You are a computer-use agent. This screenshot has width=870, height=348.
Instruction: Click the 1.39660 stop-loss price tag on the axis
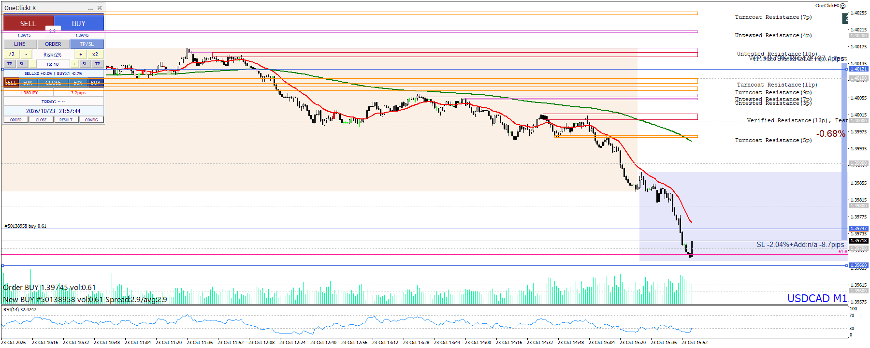(858, 265)
